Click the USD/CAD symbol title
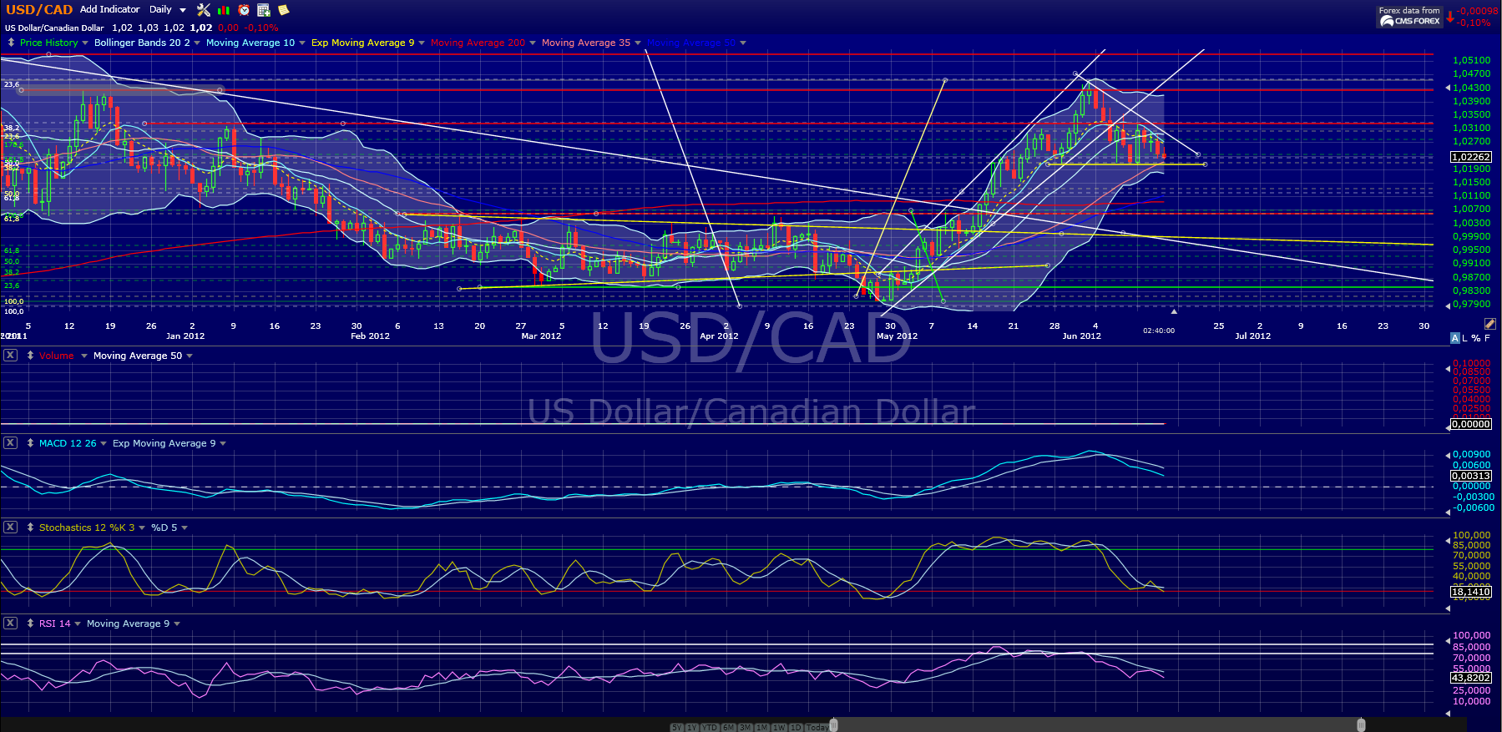Viewport: 1502px width, 732px height. [x=39, y=10]
